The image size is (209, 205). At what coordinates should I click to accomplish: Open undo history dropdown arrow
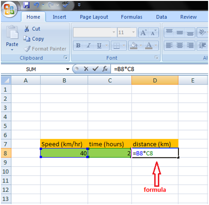coord(43,5)
